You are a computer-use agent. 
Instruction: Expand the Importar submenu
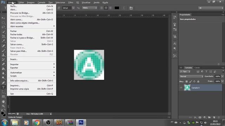[x=32, y=64]
